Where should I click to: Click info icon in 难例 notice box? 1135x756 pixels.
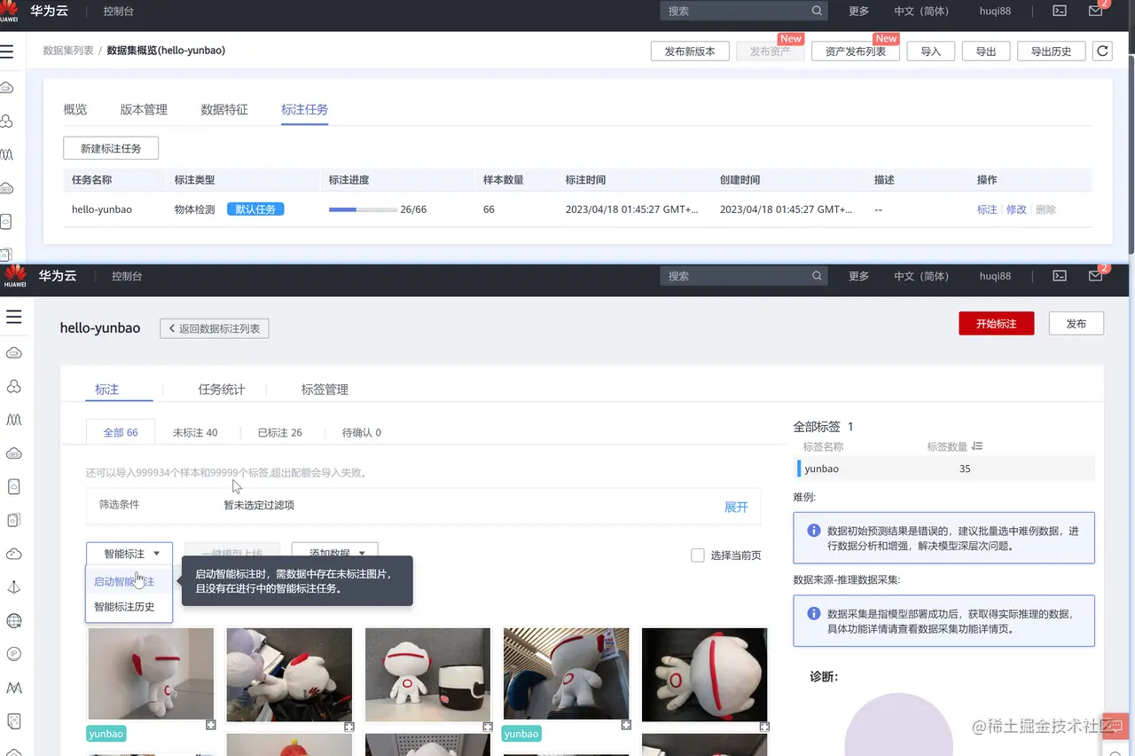[813, 531]
